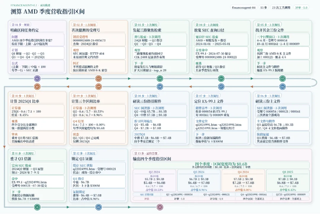The width and height of the screenshot is (320, 214).
Task: Click the card title 否决臆测的受理号
Action: click(86, 30)
